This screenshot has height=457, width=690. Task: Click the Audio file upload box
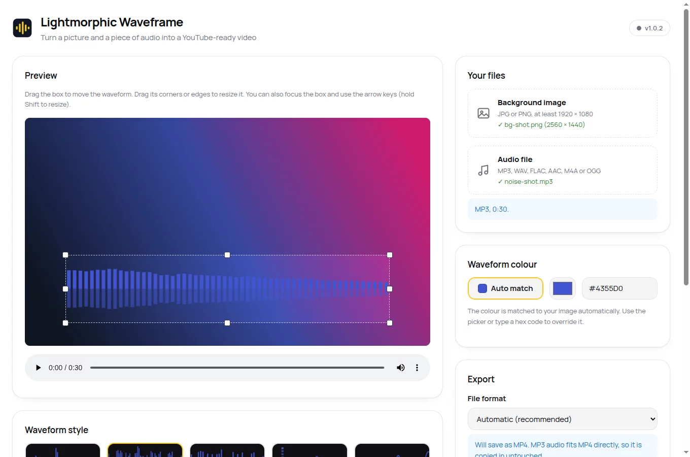pos(562,170)
